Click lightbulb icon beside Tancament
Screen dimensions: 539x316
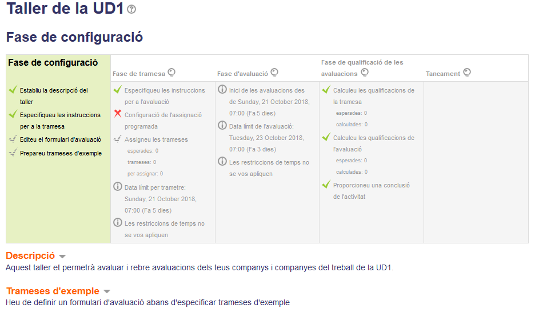click(x=467, y=73)
